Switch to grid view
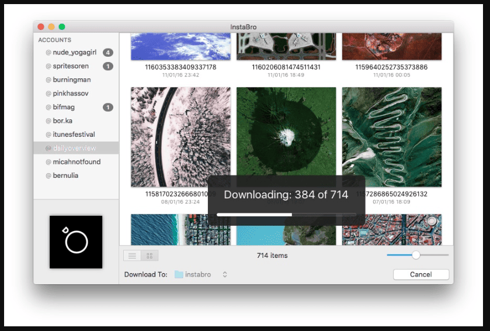Image resolution: width=490 pixels, height=331 pixels. point(150,256)
